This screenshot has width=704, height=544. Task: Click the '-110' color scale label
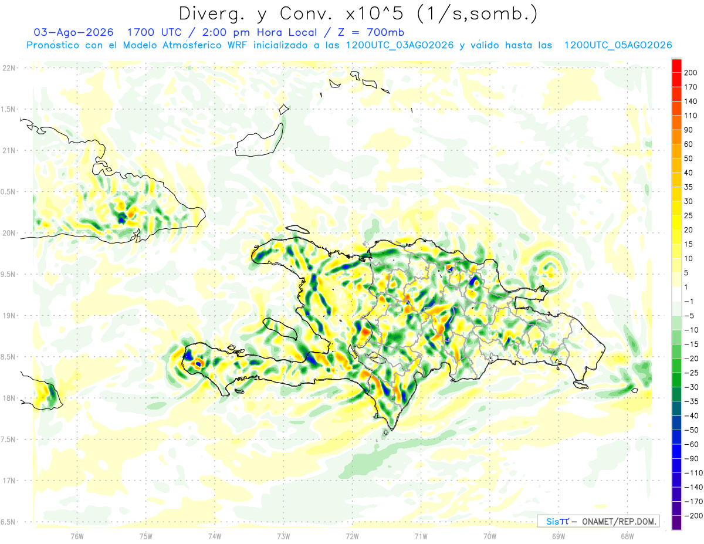click(693, 472)
